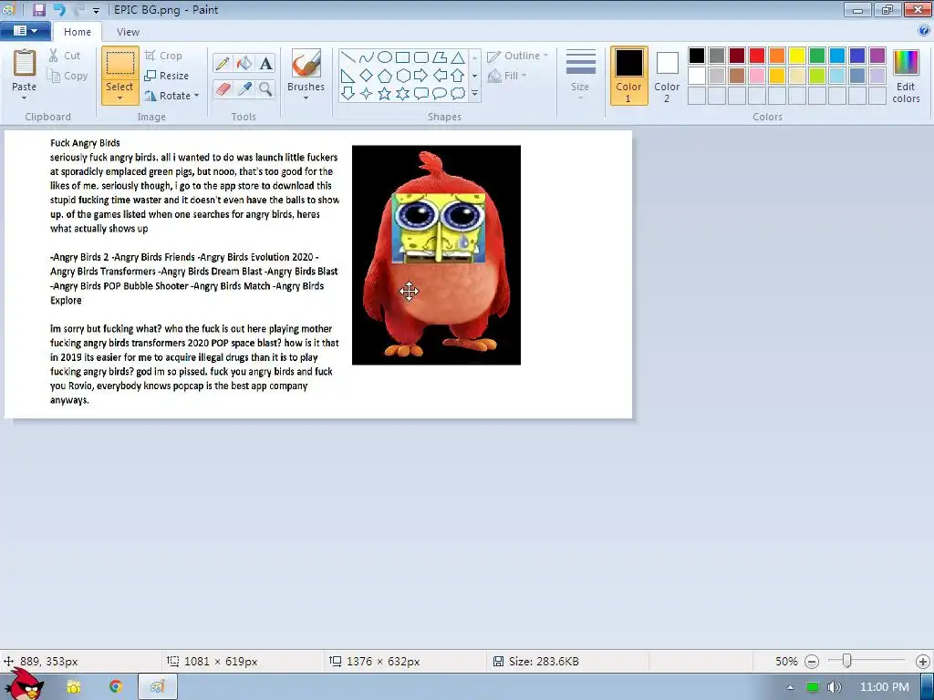The width and height of the screenshot is (934, 700).
Task: Click the Cut button
Action: 64,56
